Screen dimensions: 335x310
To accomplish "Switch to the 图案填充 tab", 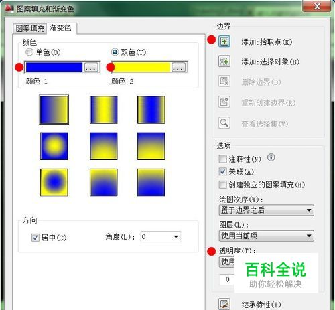I will 29,29.
